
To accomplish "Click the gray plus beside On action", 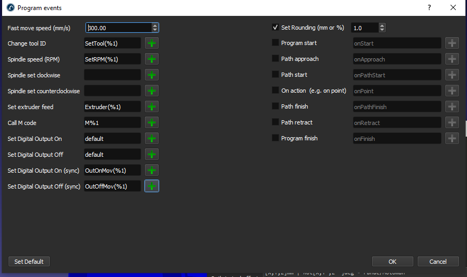I will pyautogui.click(x=452, y=91).
